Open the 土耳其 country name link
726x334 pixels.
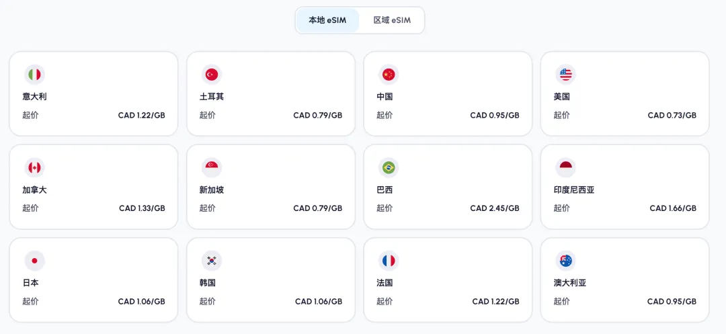point(212,97)
